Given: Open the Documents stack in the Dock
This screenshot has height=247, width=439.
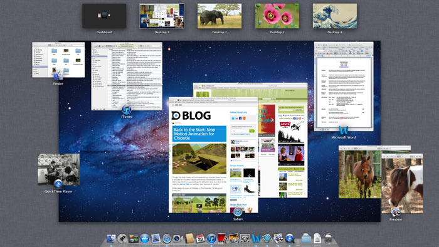Looking at the screenshot, I should pyautogui.click(x=317, y=239).
